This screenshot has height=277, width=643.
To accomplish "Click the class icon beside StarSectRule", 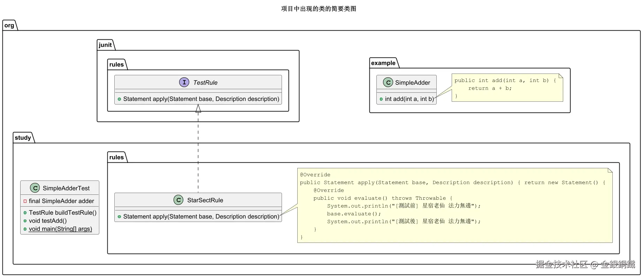I will pos(178,200).
